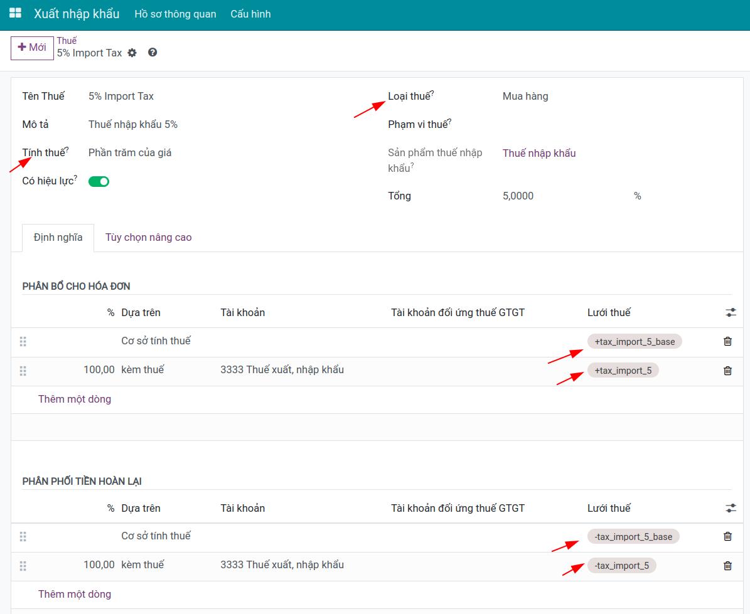Delete the -tax_import_5 refund line

(727, 566)
